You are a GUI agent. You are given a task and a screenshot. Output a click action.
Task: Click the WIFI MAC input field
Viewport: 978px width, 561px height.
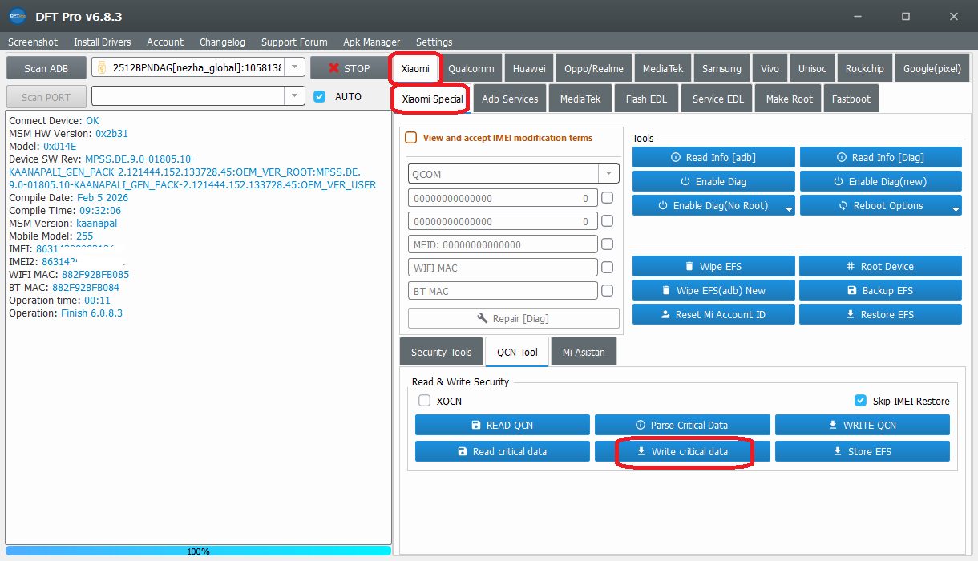503,268
